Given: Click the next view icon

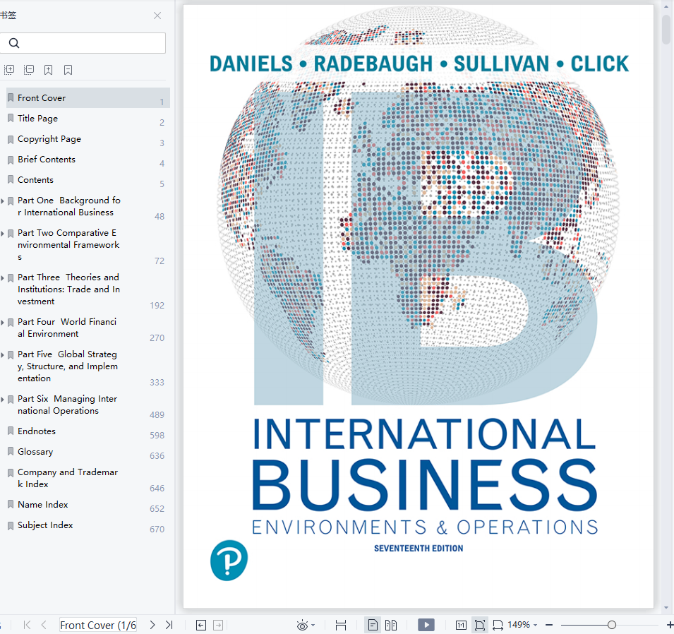Looking at the screenshot, I should (218, 625).
